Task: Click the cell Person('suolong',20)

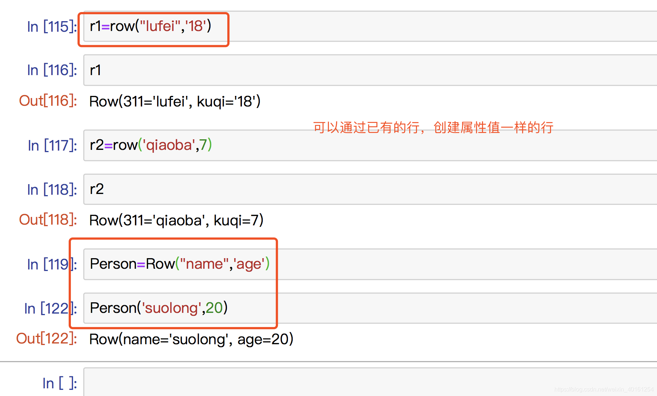Action: point(370,308)
